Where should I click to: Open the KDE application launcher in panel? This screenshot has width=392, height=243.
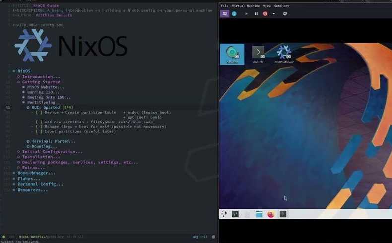click(x=224, y=214)
